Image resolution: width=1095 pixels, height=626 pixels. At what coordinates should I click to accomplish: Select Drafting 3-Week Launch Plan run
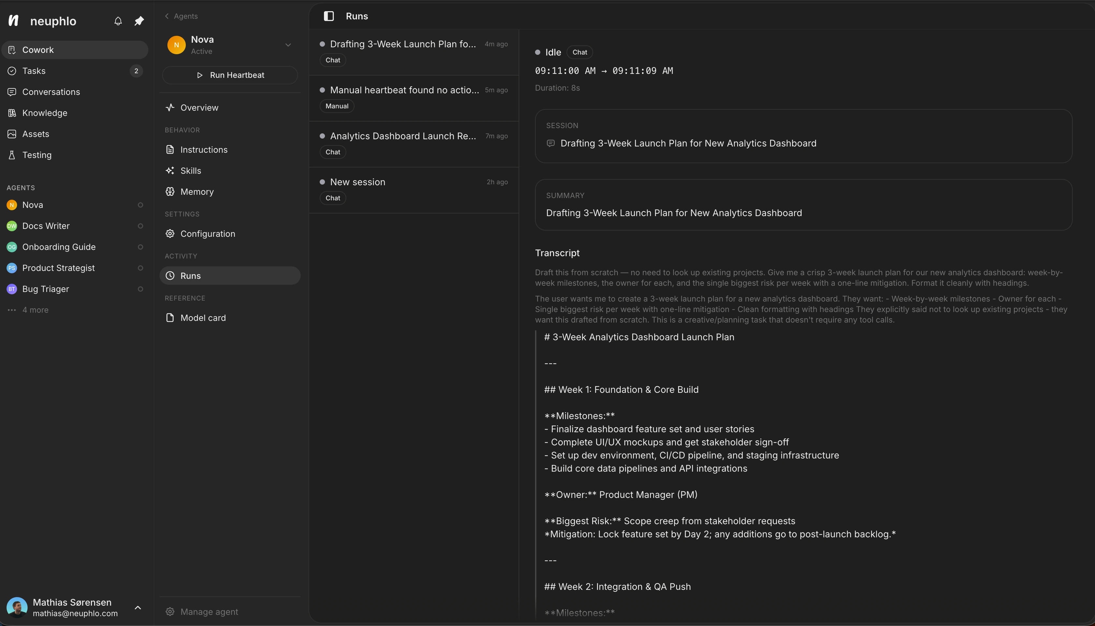tap(414, 52)
